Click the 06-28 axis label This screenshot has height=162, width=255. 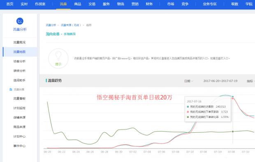point(104,152)
